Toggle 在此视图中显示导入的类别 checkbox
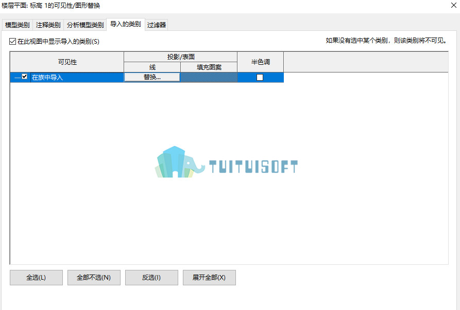Image resolution: width=460 pixels, height=310 pixels. [x=12, y=41]
